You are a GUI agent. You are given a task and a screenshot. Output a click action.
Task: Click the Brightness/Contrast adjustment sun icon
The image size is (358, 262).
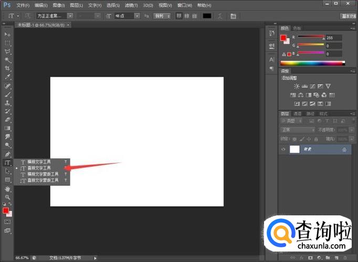tap(297, 86)
